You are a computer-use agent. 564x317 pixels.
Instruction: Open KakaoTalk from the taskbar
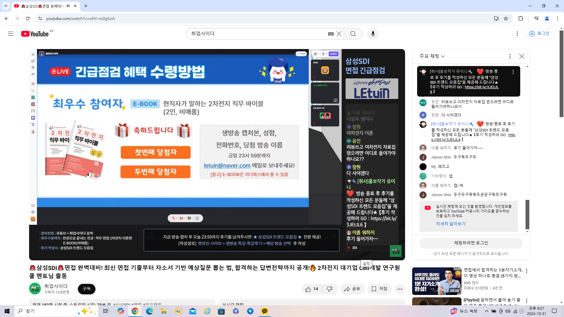point(265,311)
